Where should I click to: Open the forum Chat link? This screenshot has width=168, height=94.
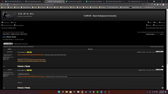click(x=150, y=23)
